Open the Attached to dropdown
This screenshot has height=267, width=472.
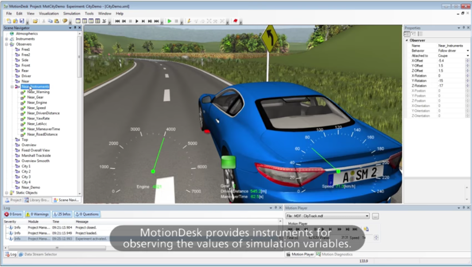[x=468, y=56]
